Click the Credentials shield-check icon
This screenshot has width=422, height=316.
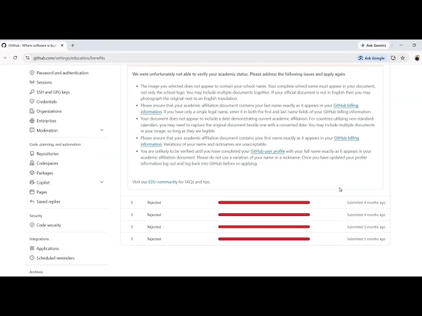pyautogui.click(x=32, y=101)
